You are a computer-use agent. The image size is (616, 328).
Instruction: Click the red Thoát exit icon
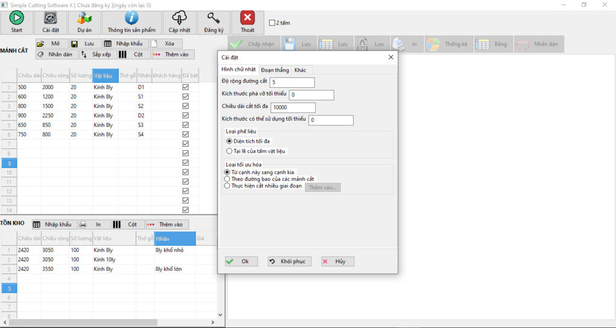[x=247, y=17]
